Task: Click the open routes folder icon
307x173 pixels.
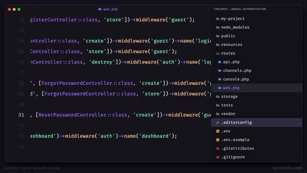Action: coord(218,53)
